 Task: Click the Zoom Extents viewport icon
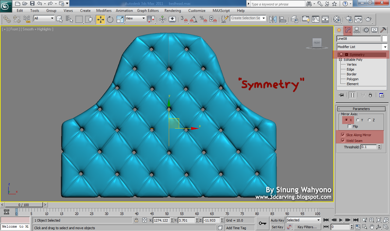click(378, 220)
